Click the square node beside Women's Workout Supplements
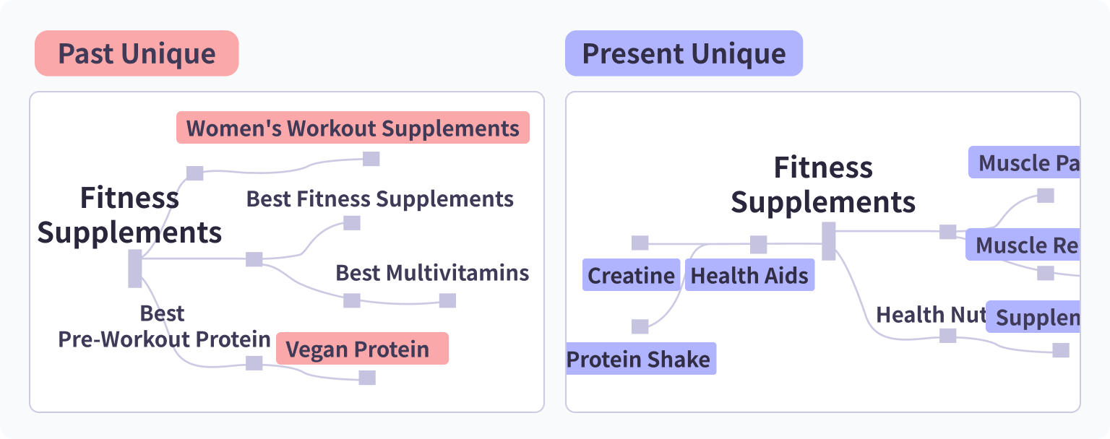 [371, 159]
